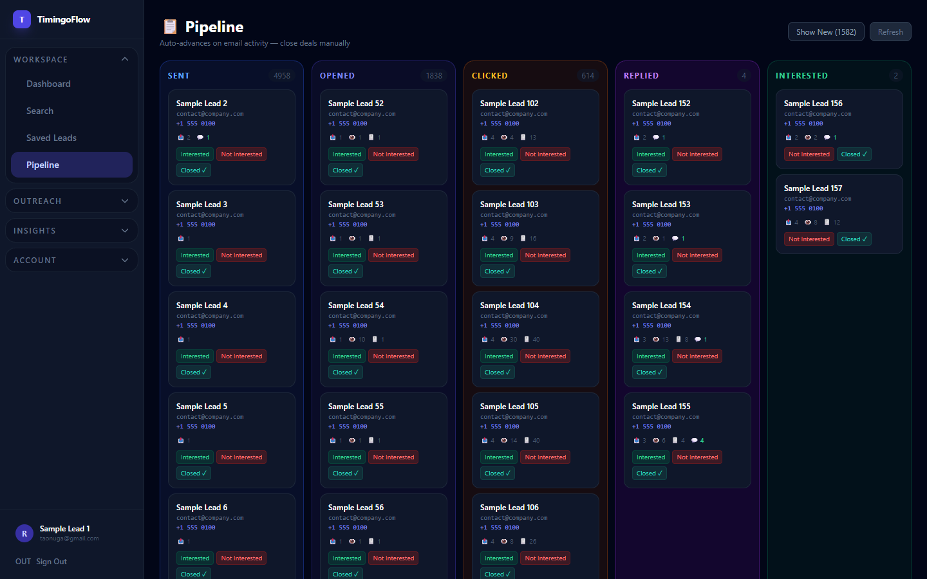Click the CLICKED column count 614

pos(588,76)
